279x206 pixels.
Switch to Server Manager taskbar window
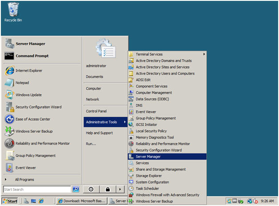coord(118,201)
